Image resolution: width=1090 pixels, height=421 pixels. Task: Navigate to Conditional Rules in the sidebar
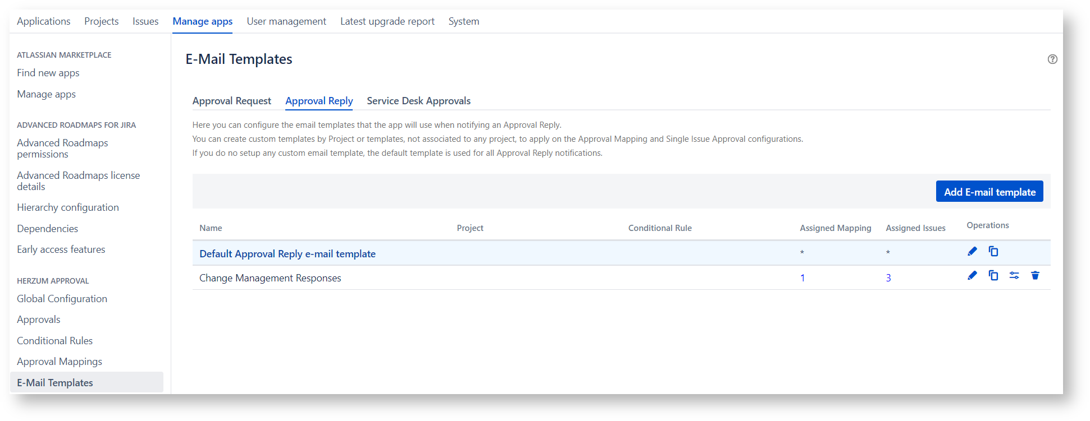click(54, 341)
